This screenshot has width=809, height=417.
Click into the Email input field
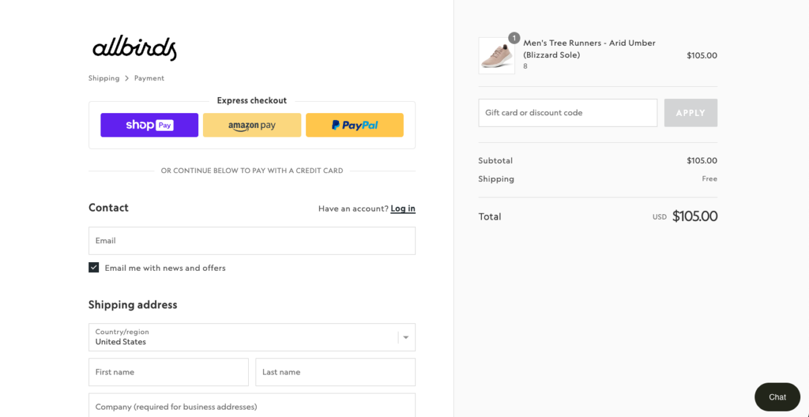tap(252, 240)
